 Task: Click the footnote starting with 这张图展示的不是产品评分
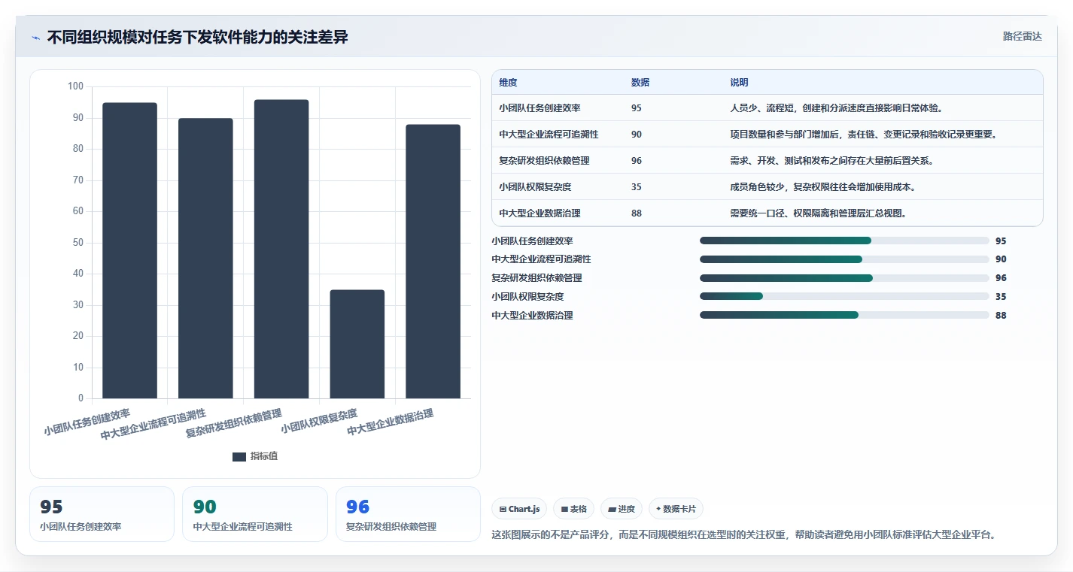coord(743,535)
